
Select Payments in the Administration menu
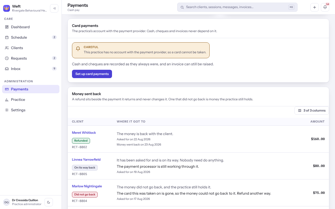click(x=31, y=89)
